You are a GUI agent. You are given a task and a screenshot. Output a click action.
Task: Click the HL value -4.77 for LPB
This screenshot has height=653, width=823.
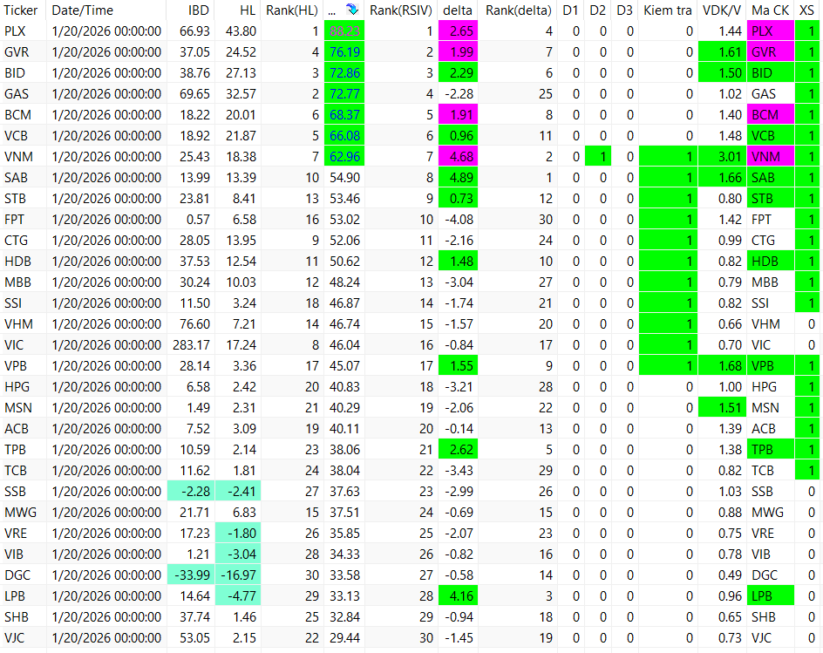[238, 595]
